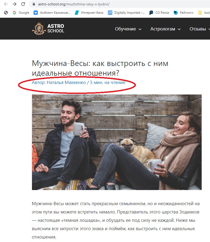Click the couple with pug article image
This screenshot has width=210, height=242.
click(117, 142)
